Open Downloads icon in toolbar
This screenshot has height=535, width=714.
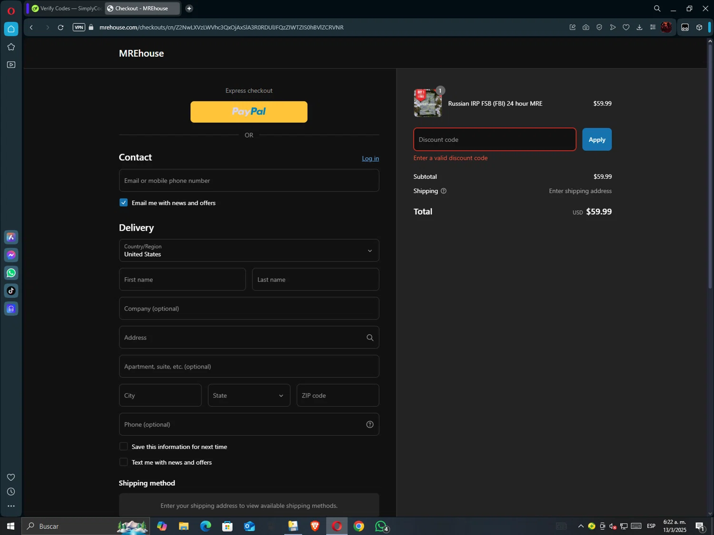(x=639, y=28)
